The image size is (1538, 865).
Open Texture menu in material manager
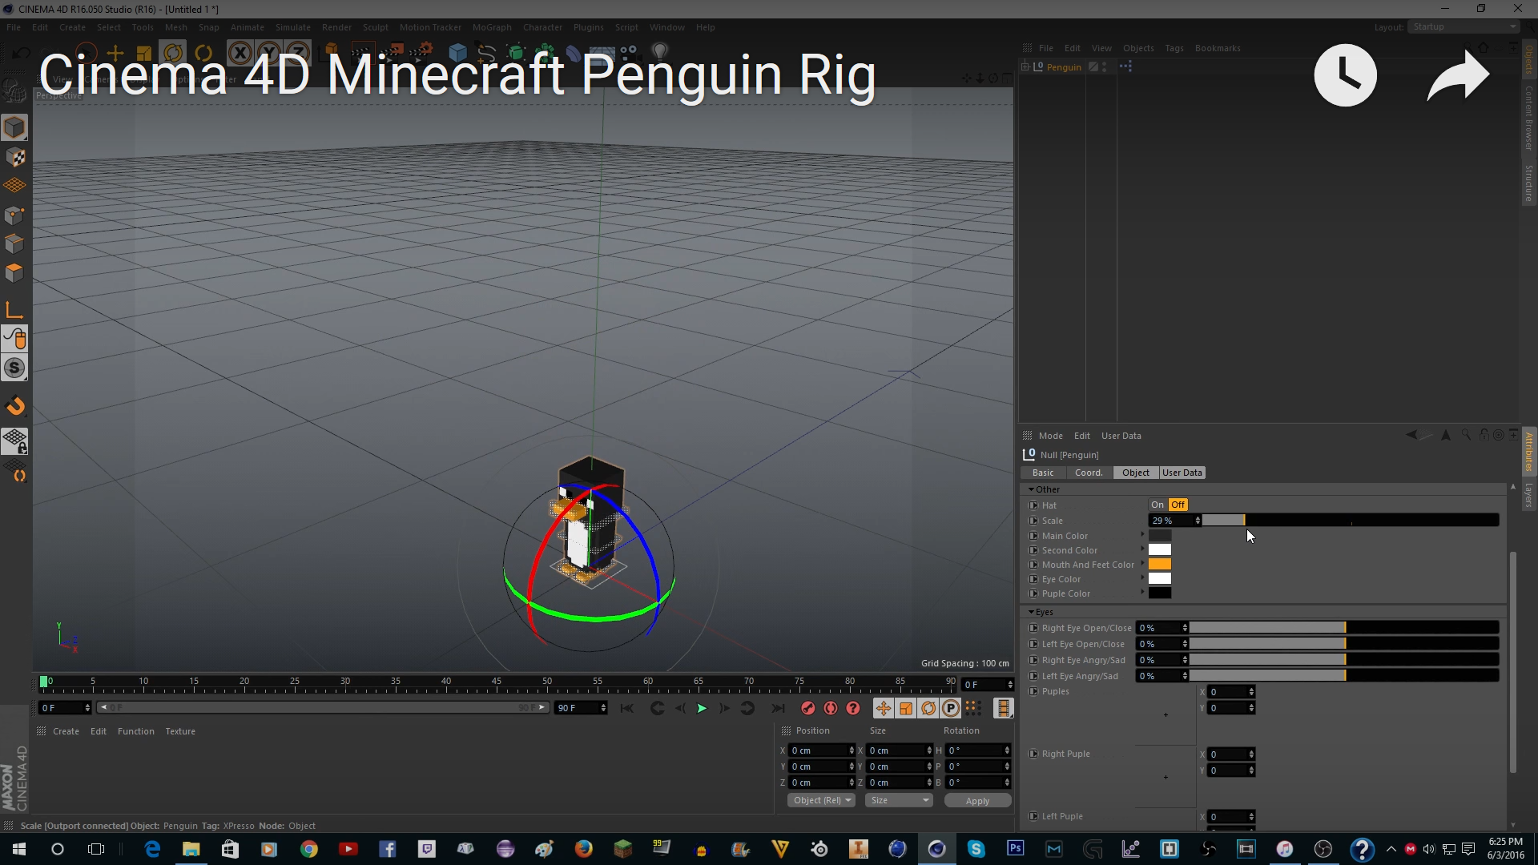180,731
